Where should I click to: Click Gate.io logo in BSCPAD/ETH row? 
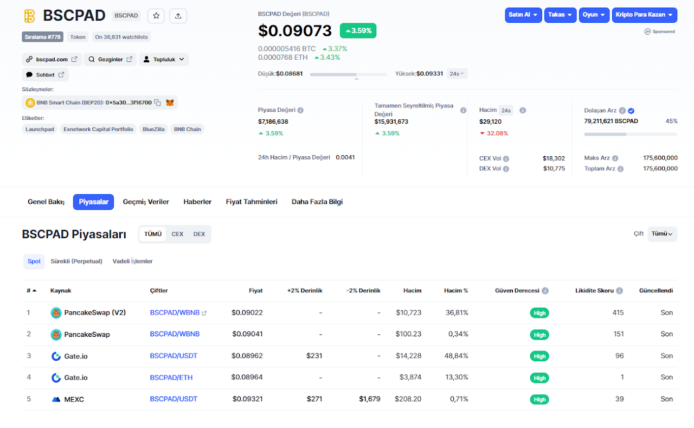pyautogui.click(x=56, y=378)
